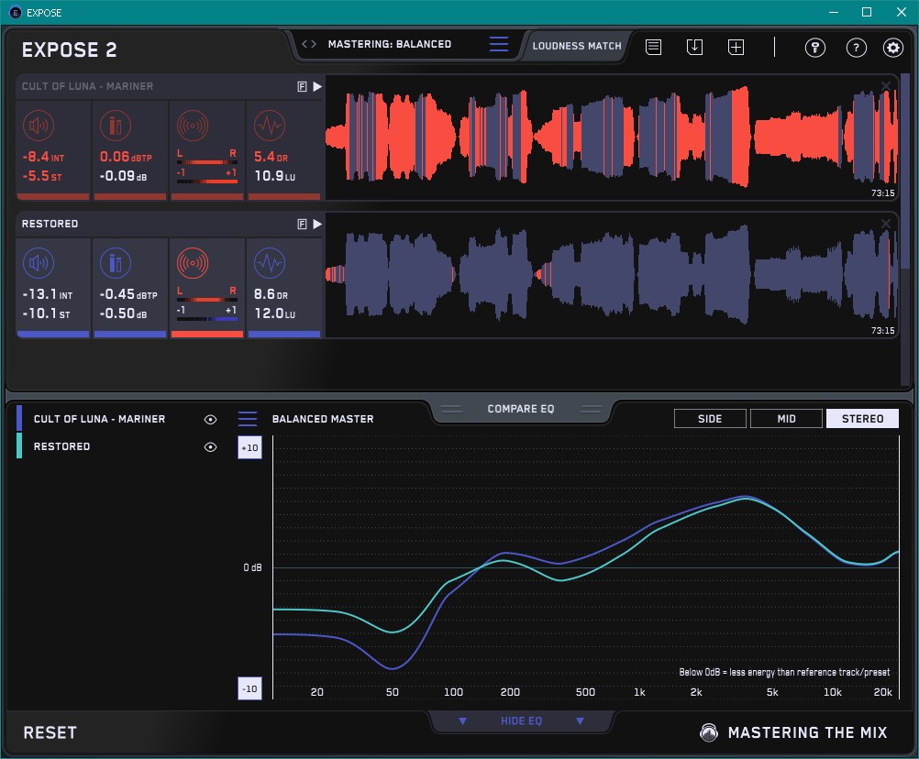This screenshot has width=919, height=759.
Task: Click the Reset button
Action: [50, 732]
